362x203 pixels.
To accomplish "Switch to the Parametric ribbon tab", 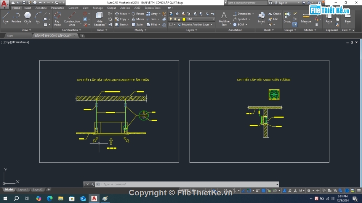I will [58, 8].
